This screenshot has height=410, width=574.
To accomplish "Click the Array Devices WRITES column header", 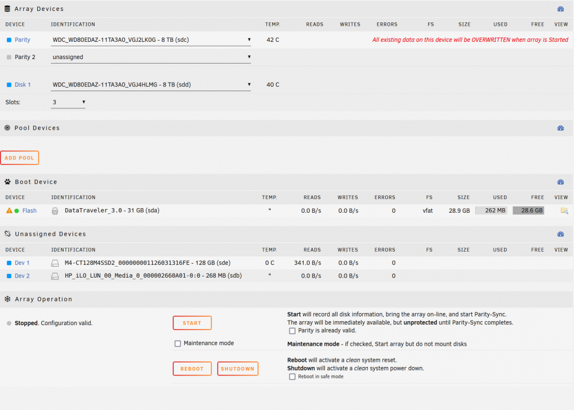I will click(x=350, y=25).
